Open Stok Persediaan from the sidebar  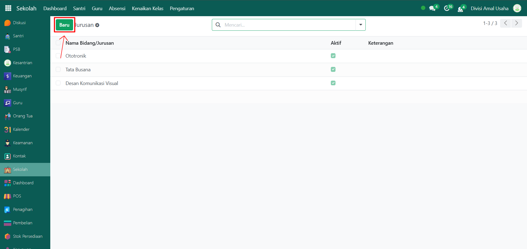click(x=27, y=236)
